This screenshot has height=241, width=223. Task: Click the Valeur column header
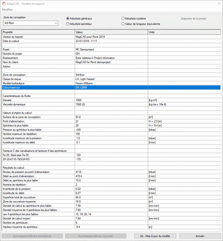tap(112, 32)
